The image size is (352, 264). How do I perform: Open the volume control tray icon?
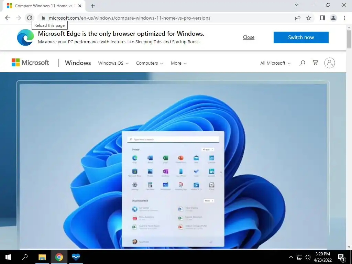pos(308,257)
